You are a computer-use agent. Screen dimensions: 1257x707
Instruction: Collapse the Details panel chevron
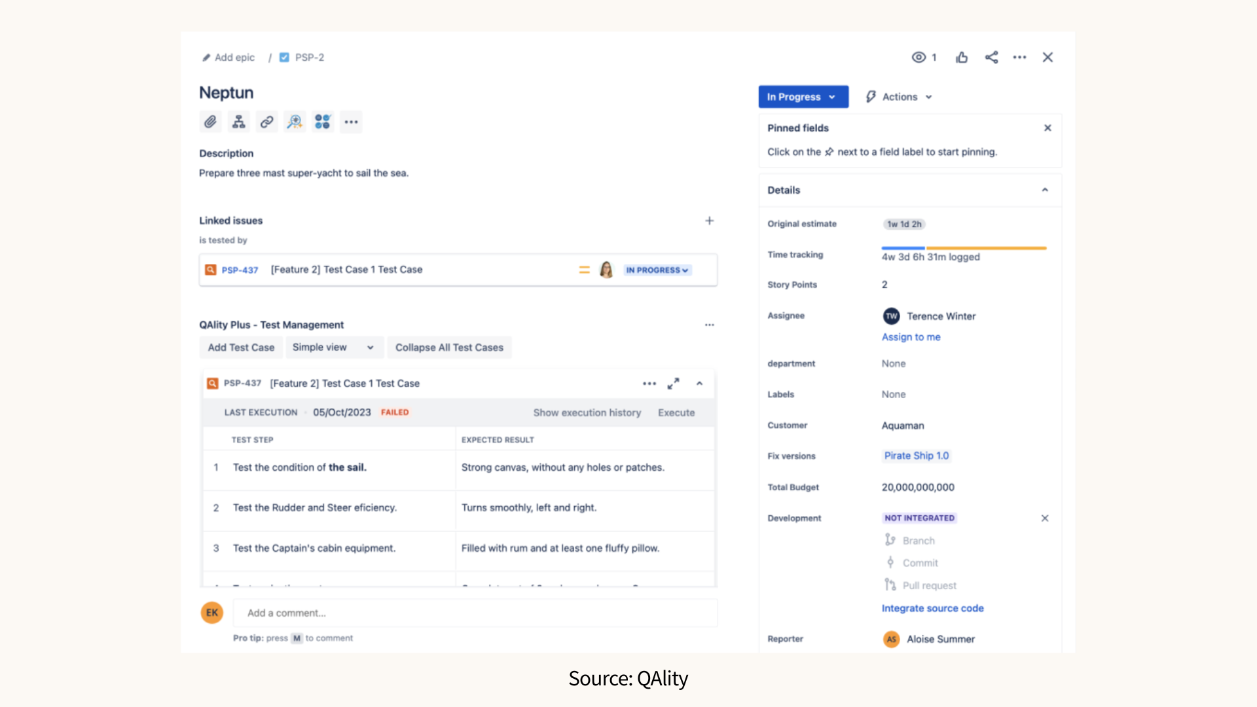pos(1044,190)
